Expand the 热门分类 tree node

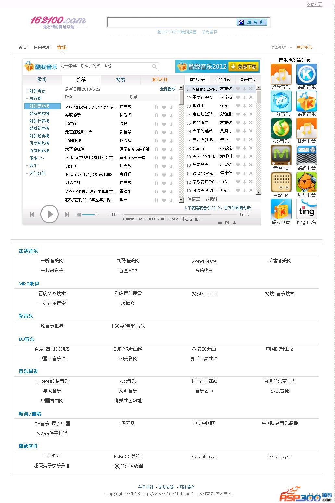point(27,173)
